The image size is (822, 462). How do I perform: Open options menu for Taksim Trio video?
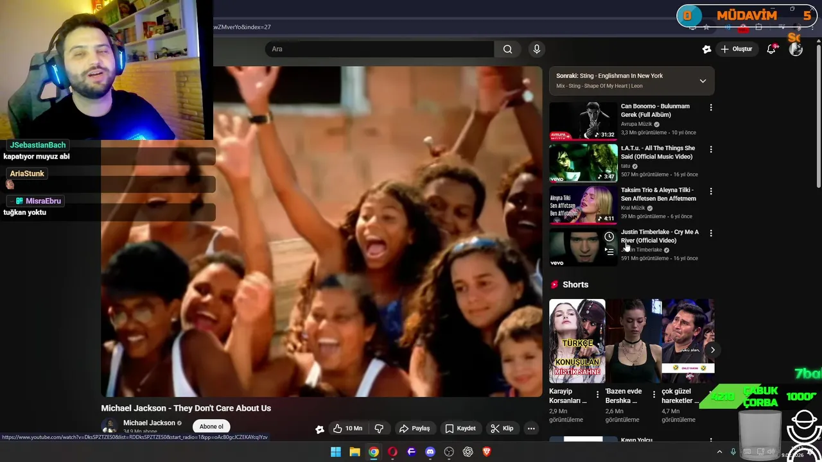coord(710,191)
